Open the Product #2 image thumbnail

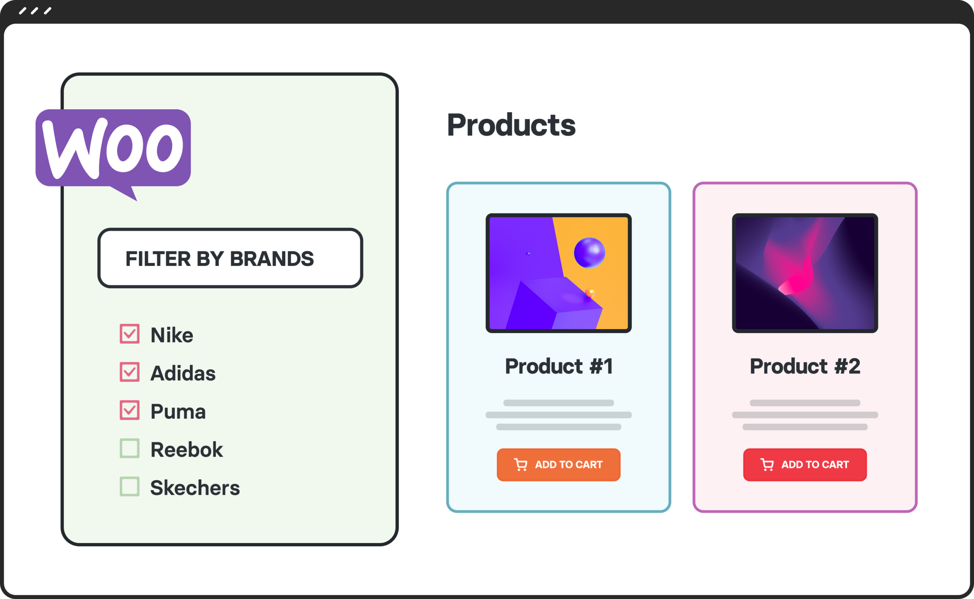[x=805, y=273]
